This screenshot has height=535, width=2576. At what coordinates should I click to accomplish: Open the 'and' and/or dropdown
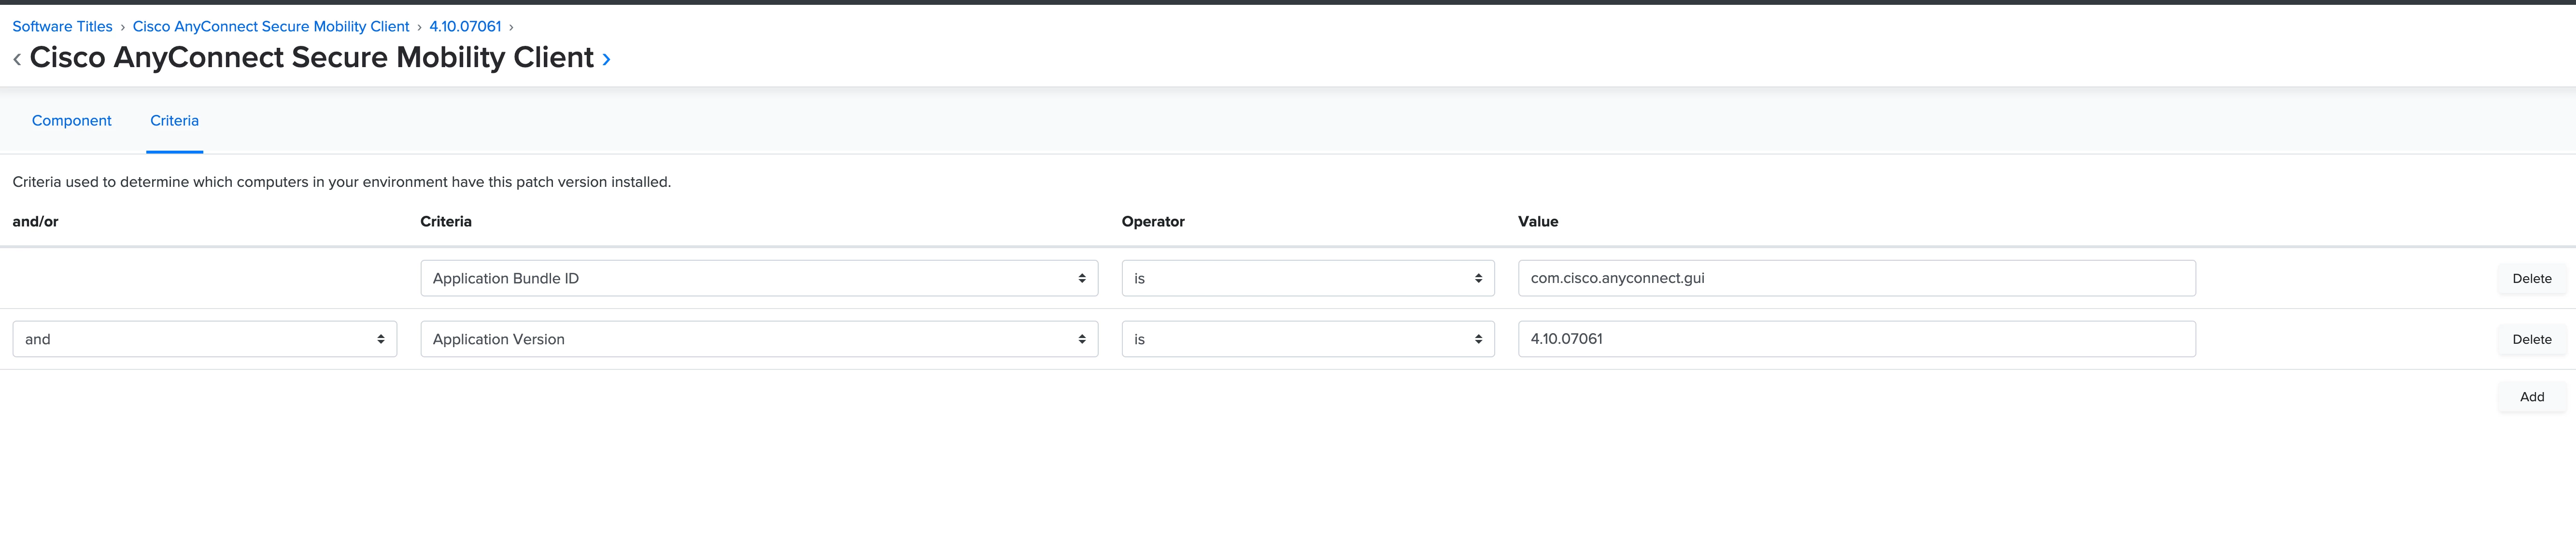pyautogui.click(x=205, y=339)
